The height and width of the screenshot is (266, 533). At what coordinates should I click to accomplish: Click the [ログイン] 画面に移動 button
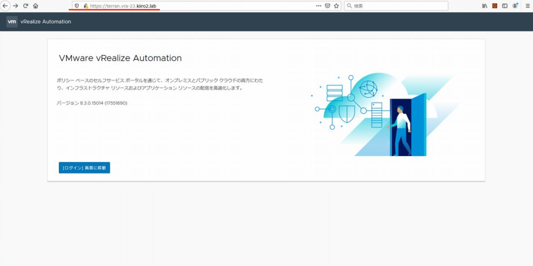pos(84,168)
